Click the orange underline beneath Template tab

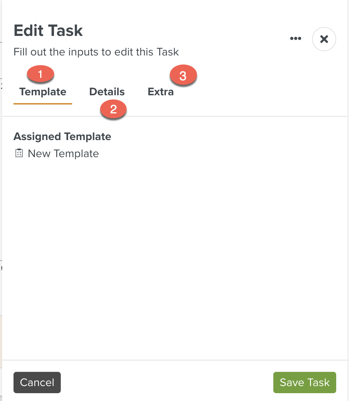coord(43,104)
